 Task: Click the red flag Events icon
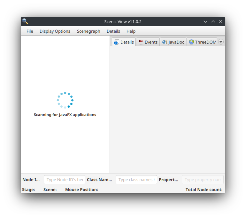tap(141, 42)
